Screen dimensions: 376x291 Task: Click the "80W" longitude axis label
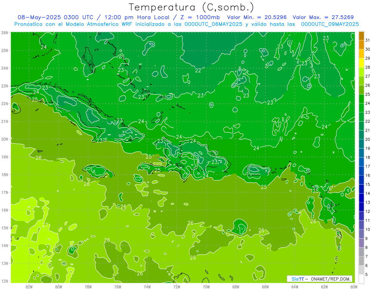pyautogui.click(x=59, y=287)
